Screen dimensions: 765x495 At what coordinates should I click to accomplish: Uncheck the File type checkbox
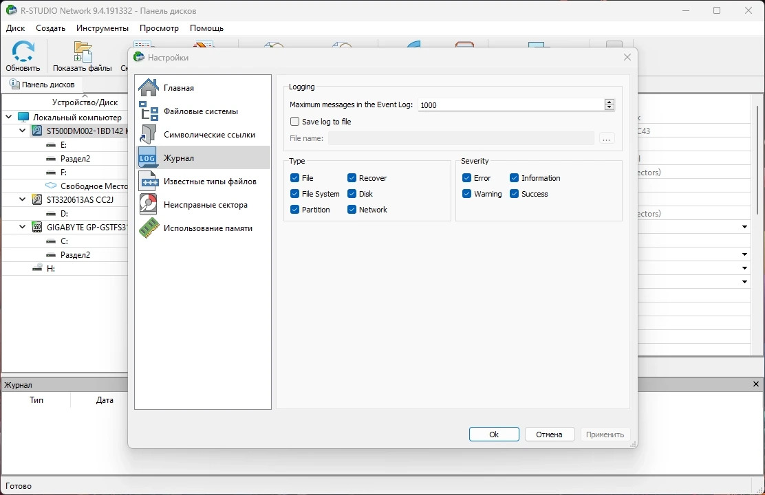coord(294,178)
